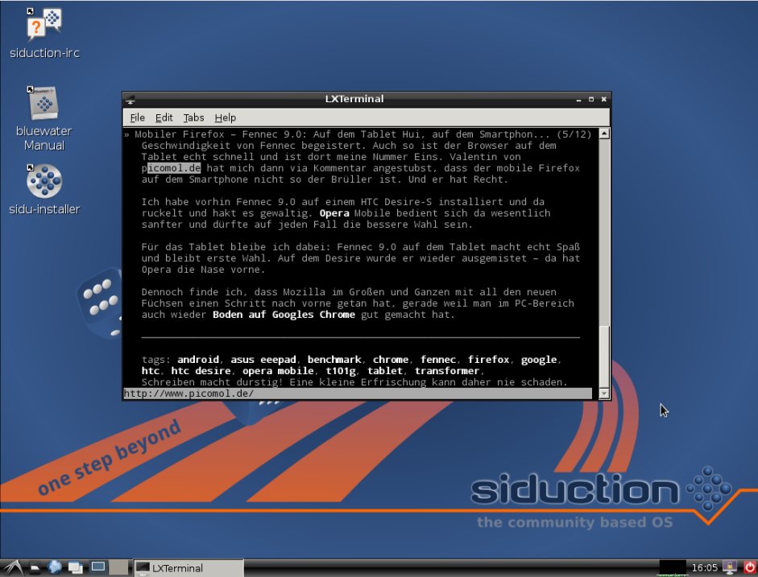Select the 'asus eeepad' tag link
This screenshot has height=577, width=758.
coord(263,359)
